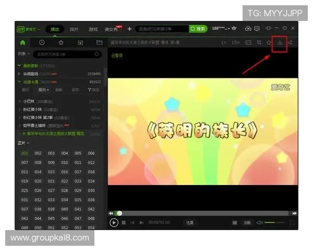Adjust the volume slider

273,223
